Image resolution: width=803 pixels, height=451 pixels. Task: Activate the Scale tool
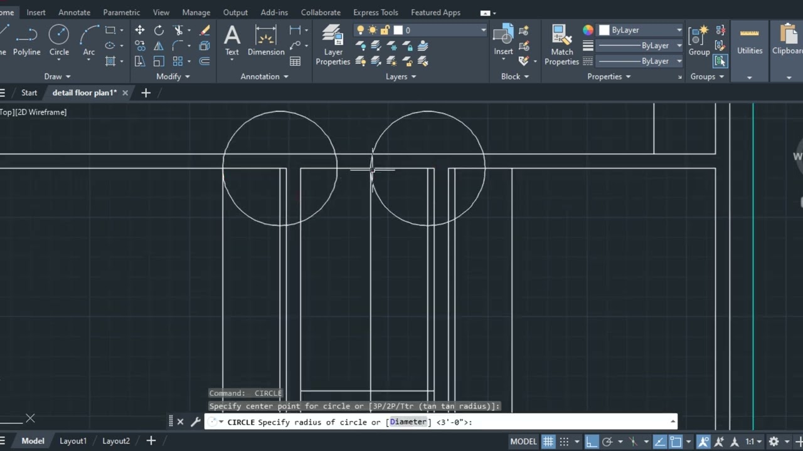coord(159,61)
